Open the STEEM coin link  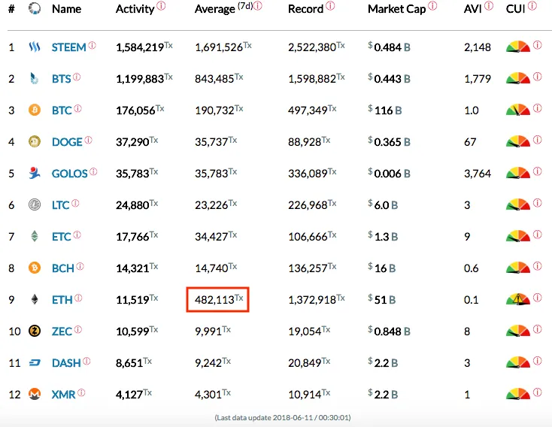pyautogui.click(x=68, y=47)
